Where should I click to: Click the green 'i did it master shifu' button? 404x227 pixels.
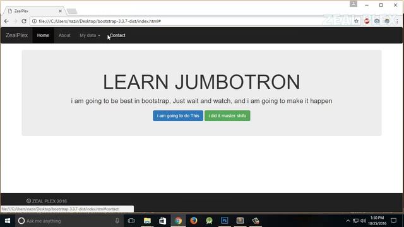click(227, 116)
